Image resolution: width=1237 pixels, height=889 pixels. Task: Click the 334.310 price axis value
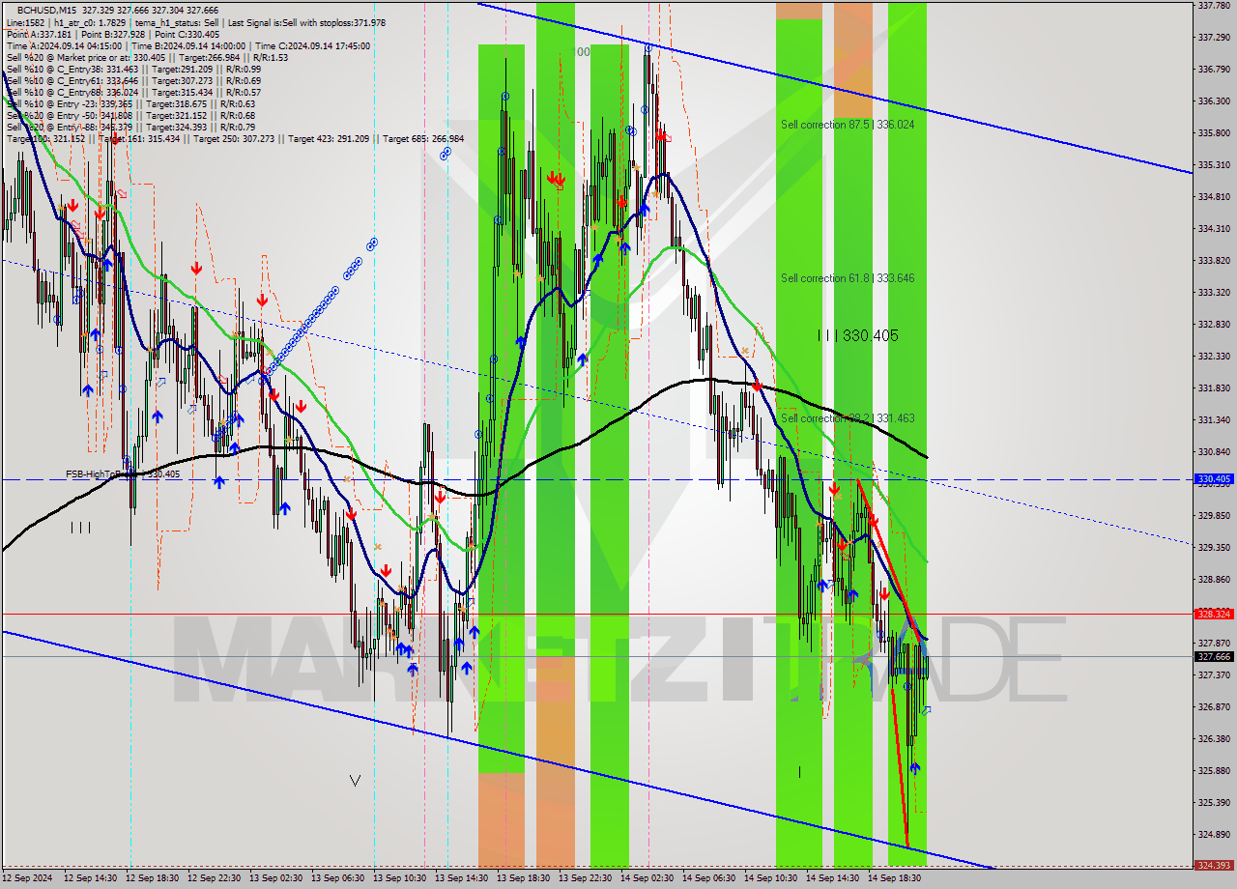click(1214, 228)
